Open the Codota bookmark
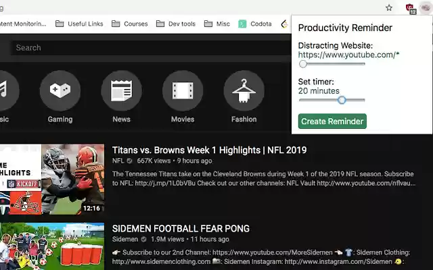 255,24
